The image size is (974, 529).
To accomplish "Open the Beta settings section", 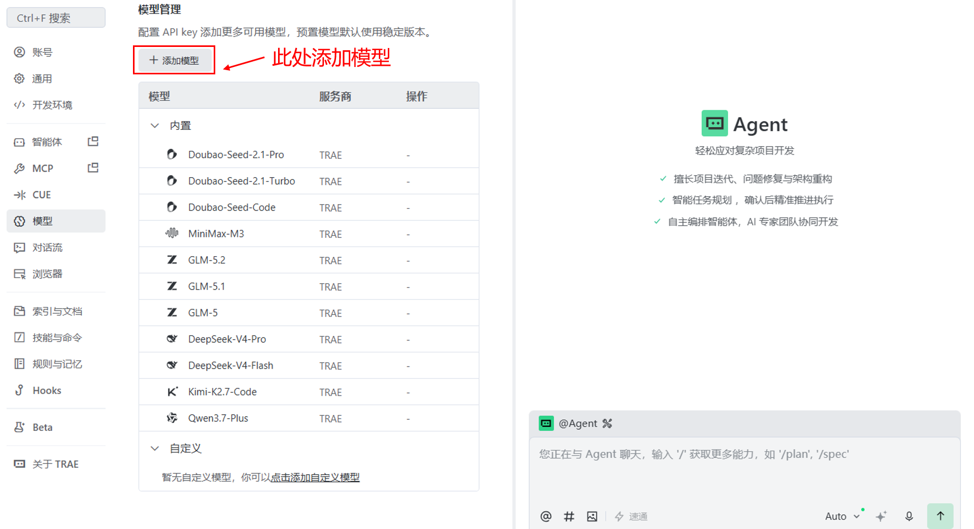I will (56, 427).
